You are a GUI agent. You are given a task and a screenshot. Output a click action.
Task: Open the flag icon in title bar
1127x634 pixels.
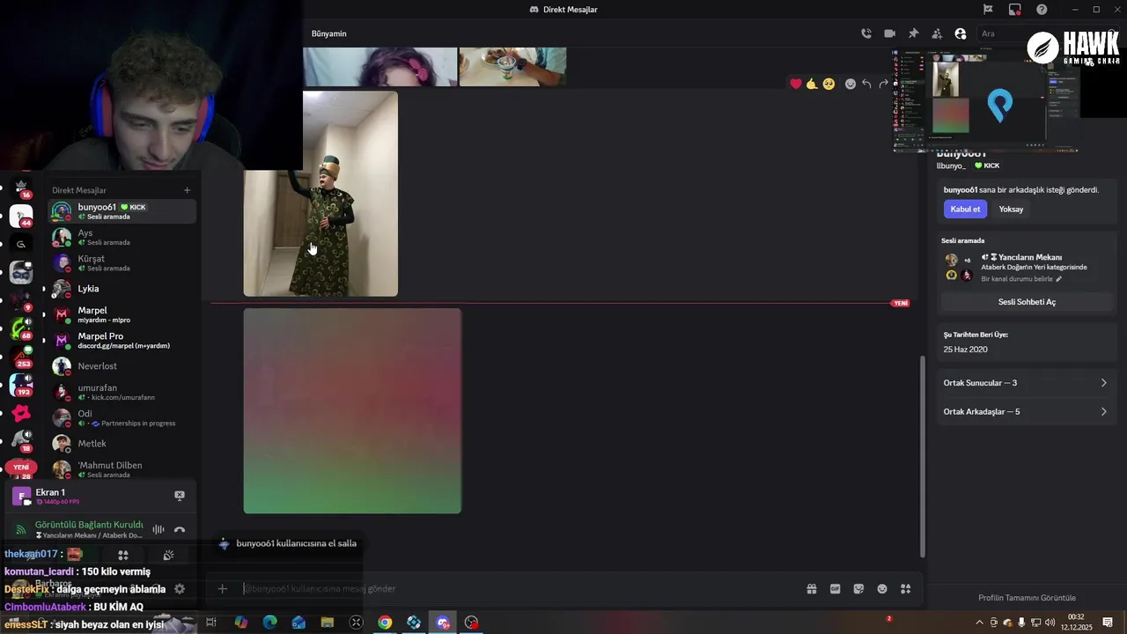(x=988, y=10)
